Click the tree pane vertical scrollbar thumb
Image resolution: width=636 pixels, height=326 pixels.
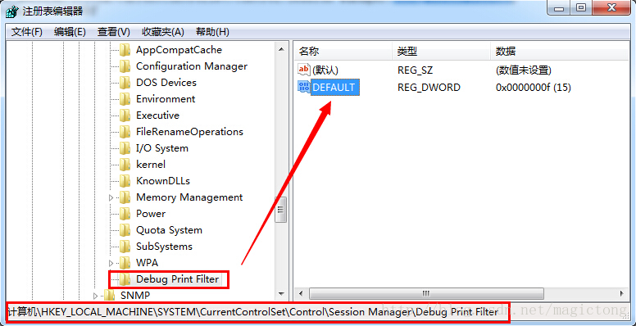click(280, 210)
